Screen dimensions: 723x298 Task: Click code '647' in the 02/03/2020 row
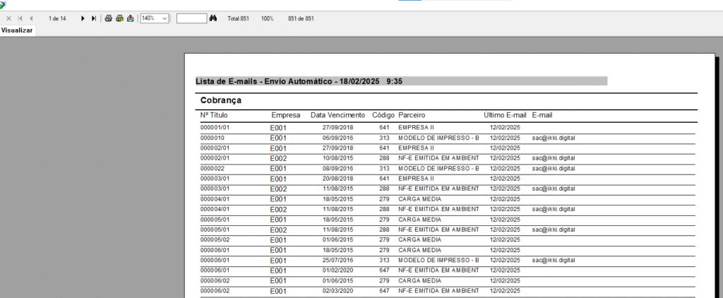pos(385,291)
